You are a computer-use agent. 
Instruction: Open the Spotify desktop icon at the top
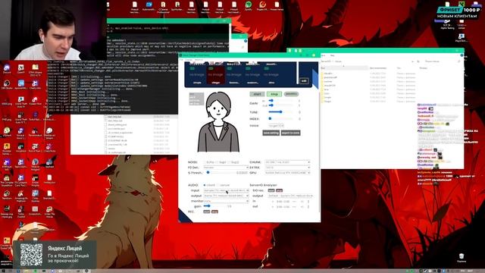(x=249, y=6)
